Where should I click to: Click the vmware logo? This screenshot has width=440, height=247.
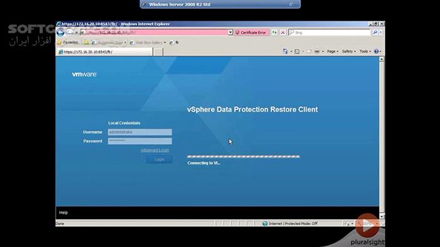(84, 74)
